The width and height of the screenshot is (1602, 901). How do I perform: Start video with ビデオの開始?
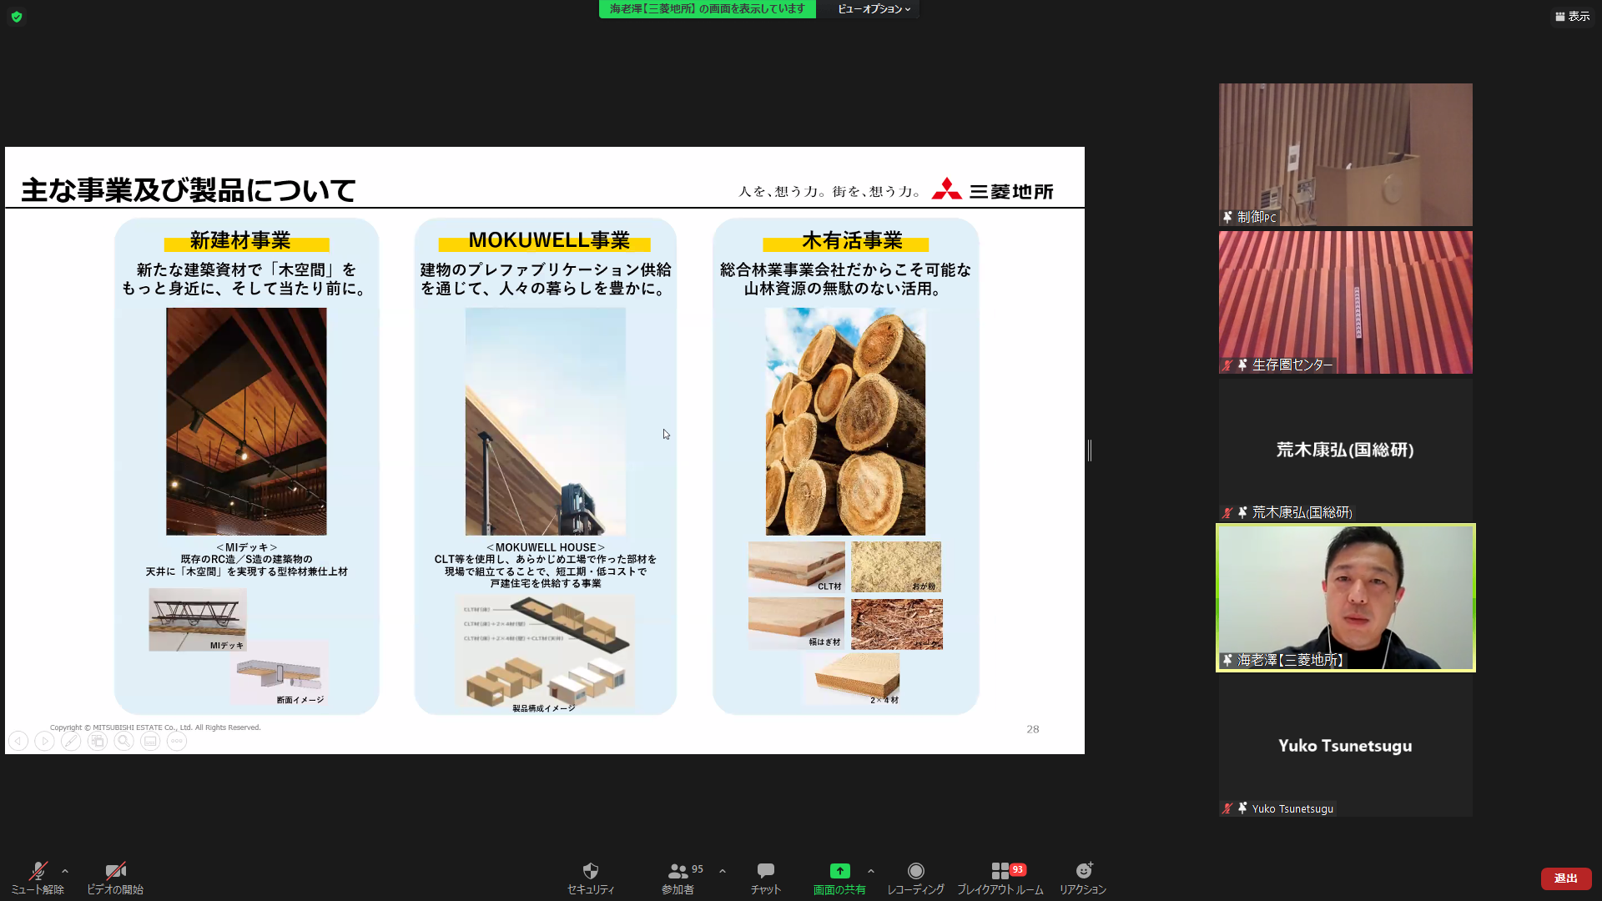coord(115,878)
